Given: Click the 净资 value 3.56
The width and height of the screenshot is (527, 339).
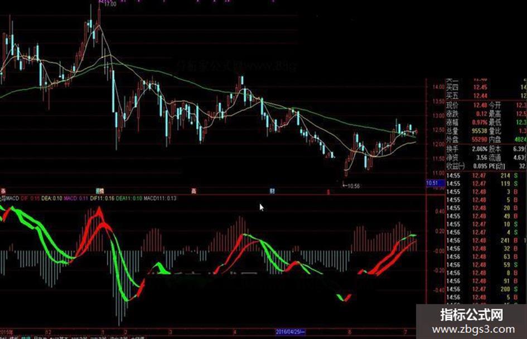Looking at the screenshot, I should click(482, 158).
